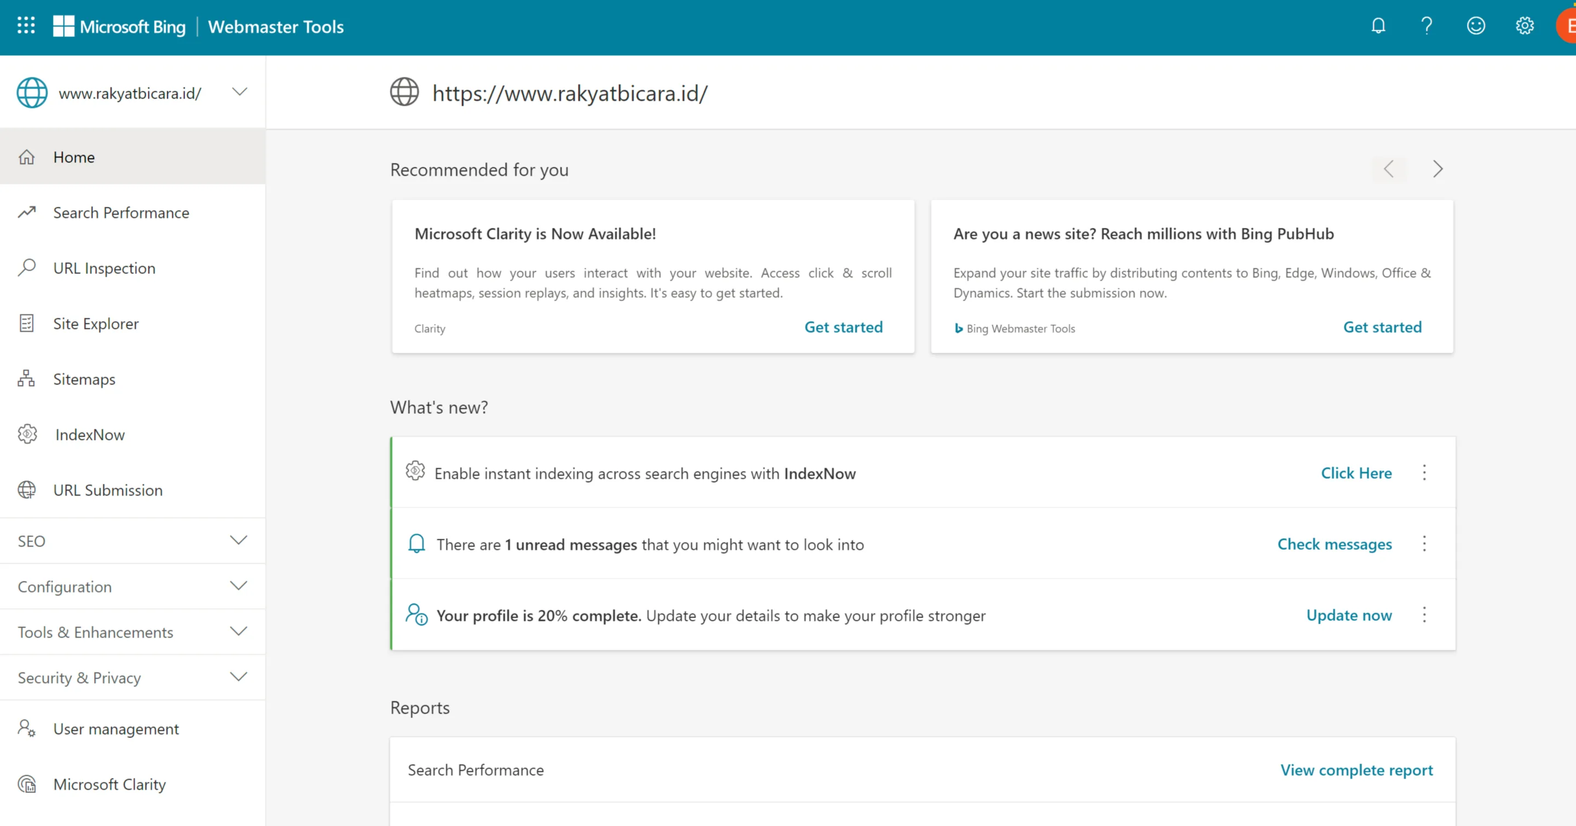Viewport: 1576px width, 826px height.
Task: Open Site Explorer page
Action: [x=133, y=323]
